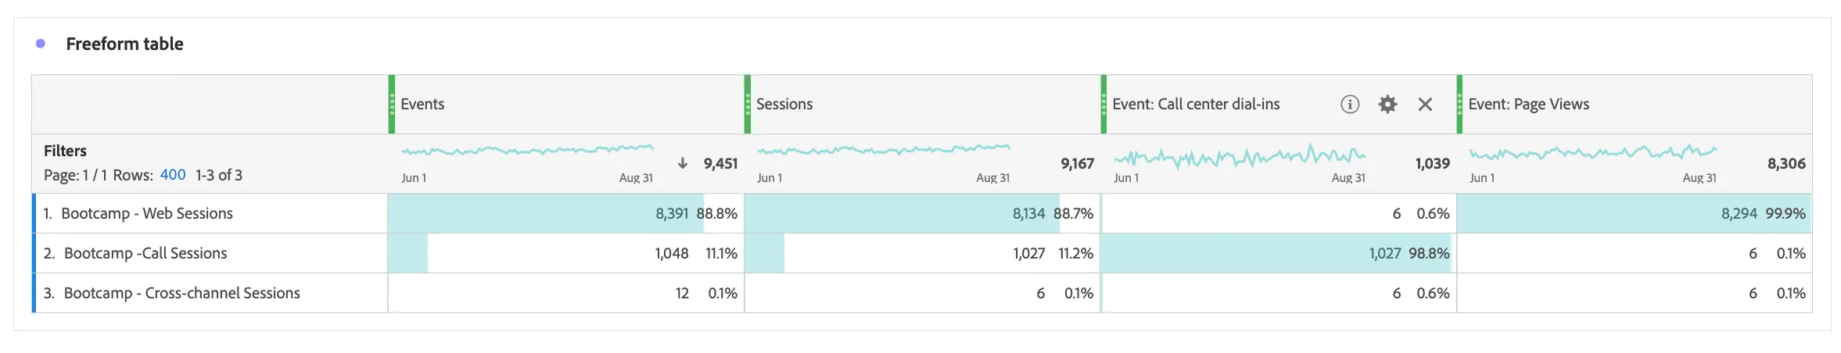
Task: Grab the green handle on Events column
Action: pos(392,104)
